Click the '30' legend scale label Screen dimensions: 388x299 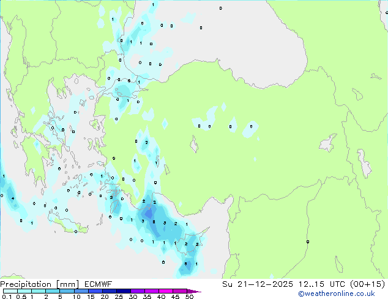pyautogui.click(x=133, y=297)
